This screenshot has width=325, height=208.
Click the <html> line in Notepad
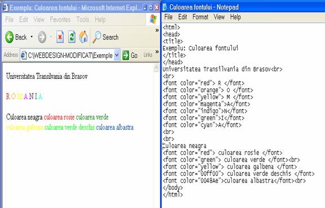click(171, 27)
